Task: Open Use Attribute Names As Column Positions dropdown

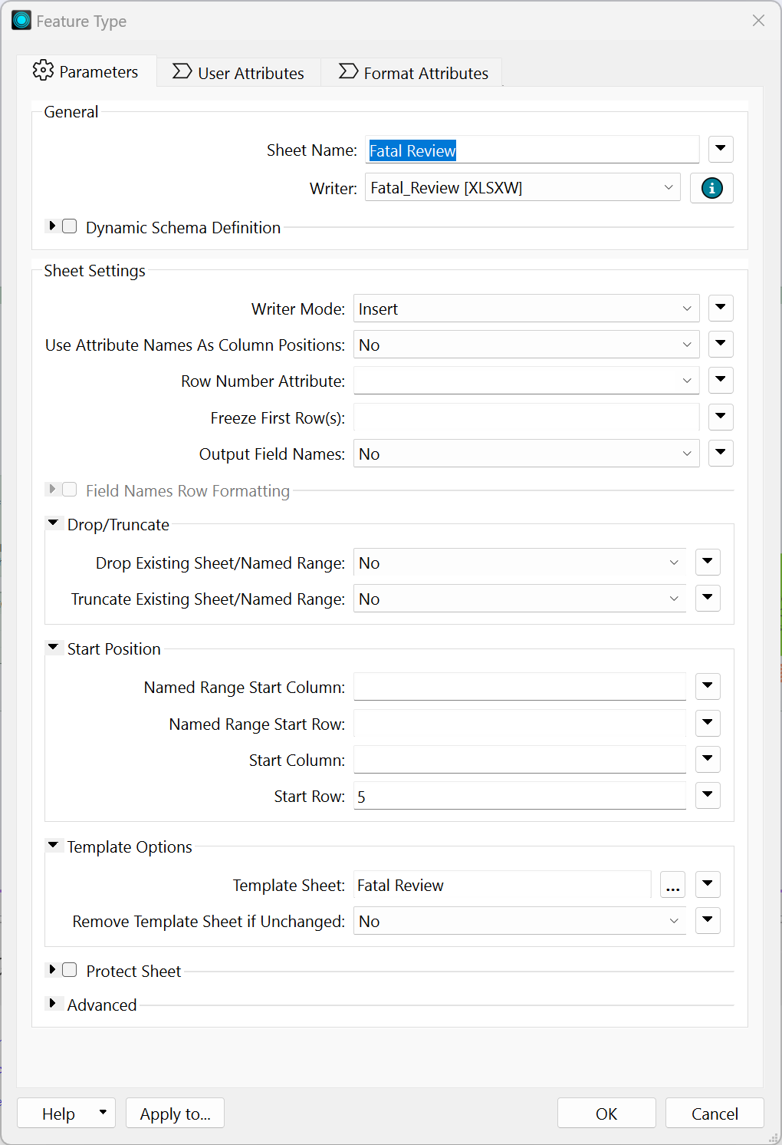Action: click(526, 345)
